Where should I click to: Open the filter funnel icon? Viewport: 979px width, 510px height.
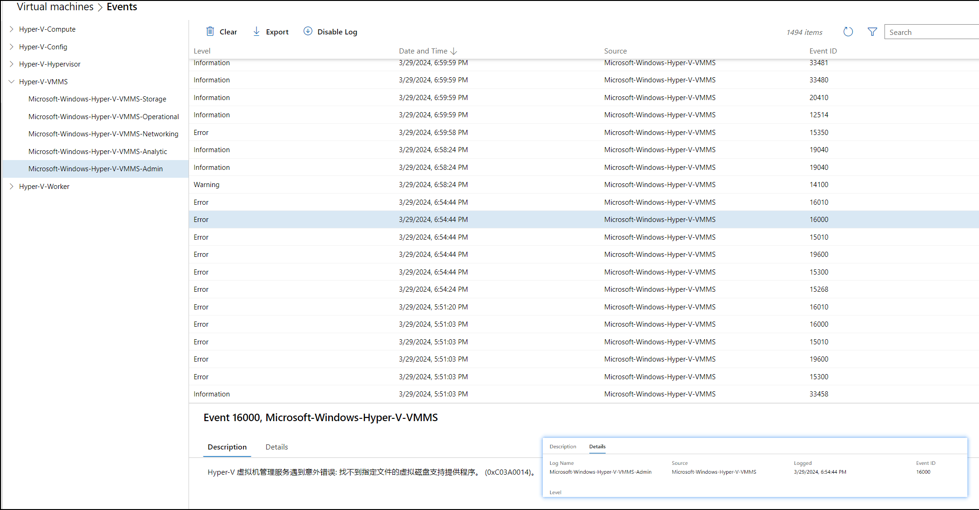(x=872, y=32)
